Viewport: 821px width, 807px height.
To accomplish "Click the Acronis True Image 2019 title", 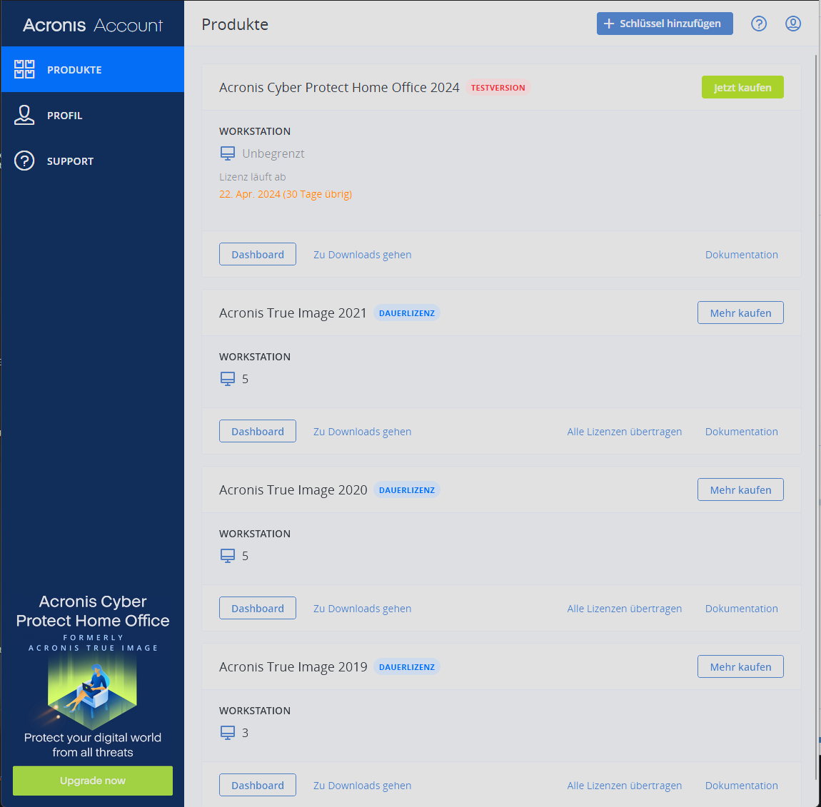I will click(x=293, y=666).
